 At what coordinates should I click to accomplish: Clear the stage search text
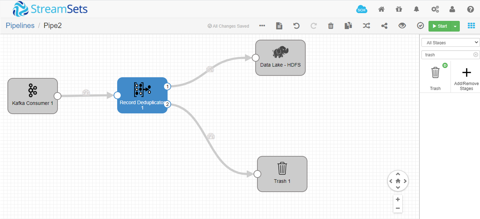coord(476,55)
